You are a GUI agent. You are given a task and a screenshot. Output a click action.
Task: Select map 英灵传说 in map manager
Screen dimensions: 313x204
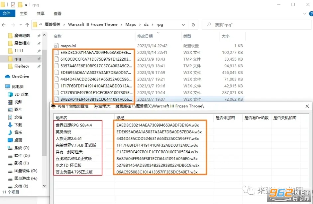pos(63,132)
